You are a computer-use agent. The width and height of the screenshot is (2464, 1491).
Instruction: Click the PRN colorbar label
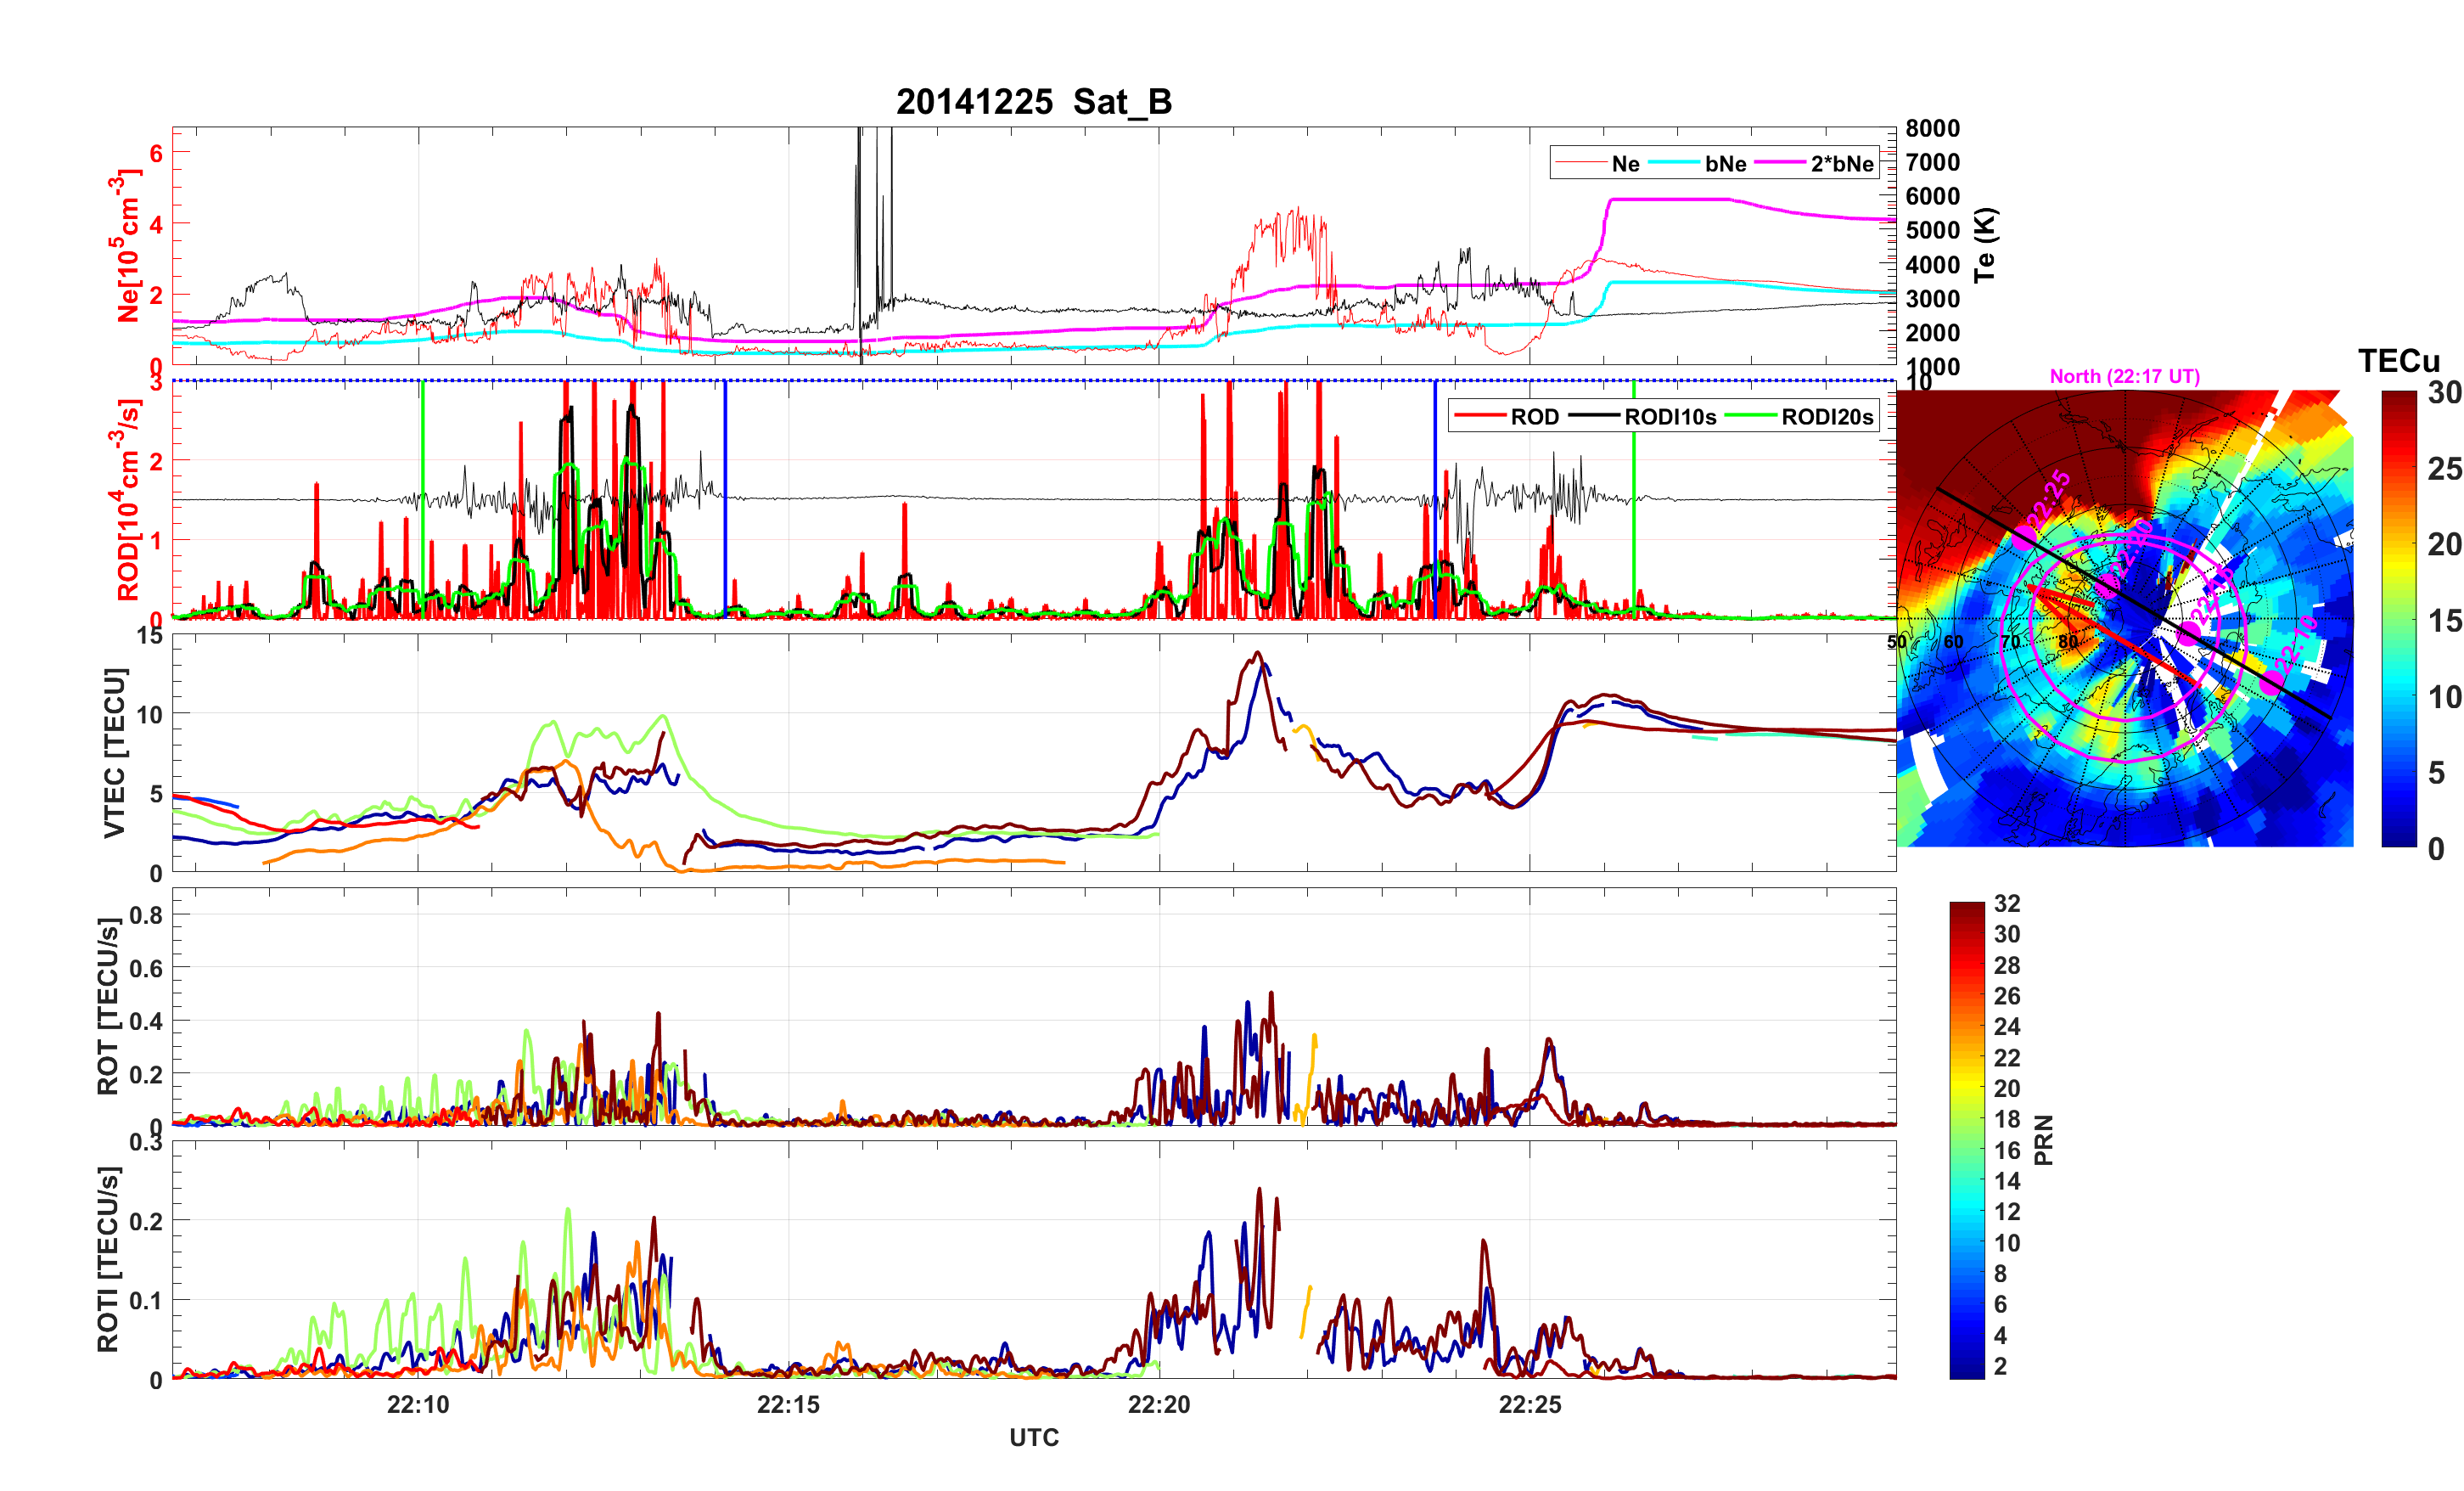2043,1139
